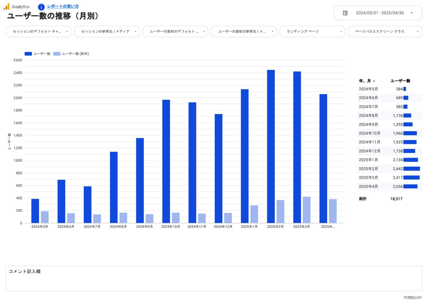Select the ユーザーの最初のデフォルト filter
The image size is (428, 303).
(175, 31)
